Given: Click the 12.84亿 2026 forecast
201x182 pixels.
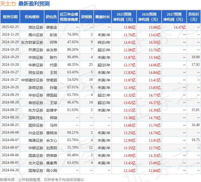Looking at the screenshot, I should pos(155,170).
